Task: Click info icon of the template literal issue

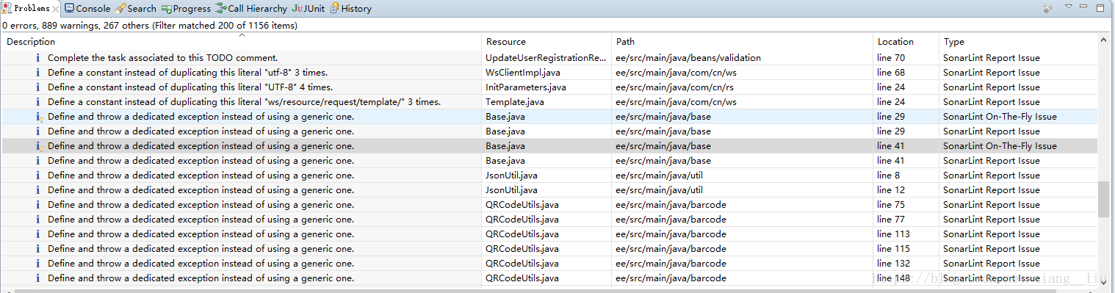Action: point(38,102)
